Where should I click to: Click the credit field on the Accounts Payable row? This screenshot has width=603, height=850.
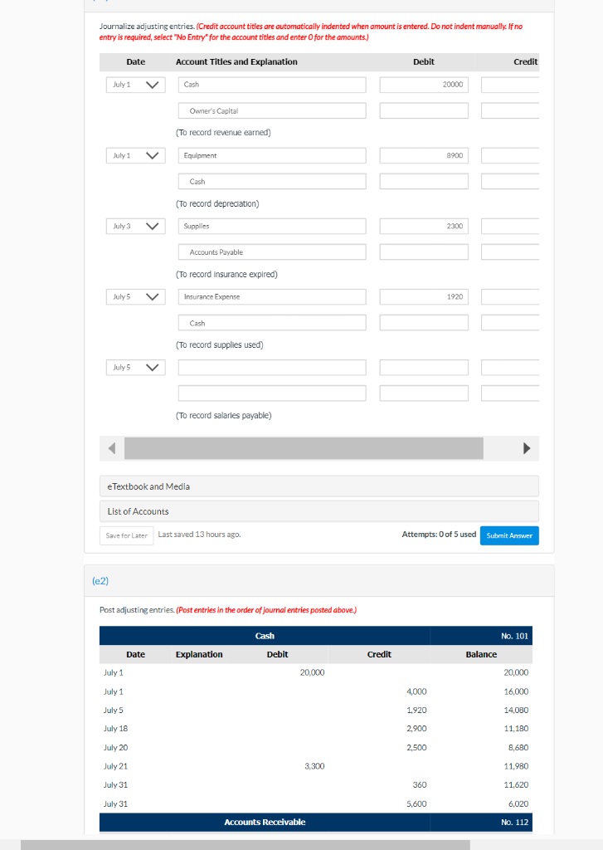click(x=510, y=252)
